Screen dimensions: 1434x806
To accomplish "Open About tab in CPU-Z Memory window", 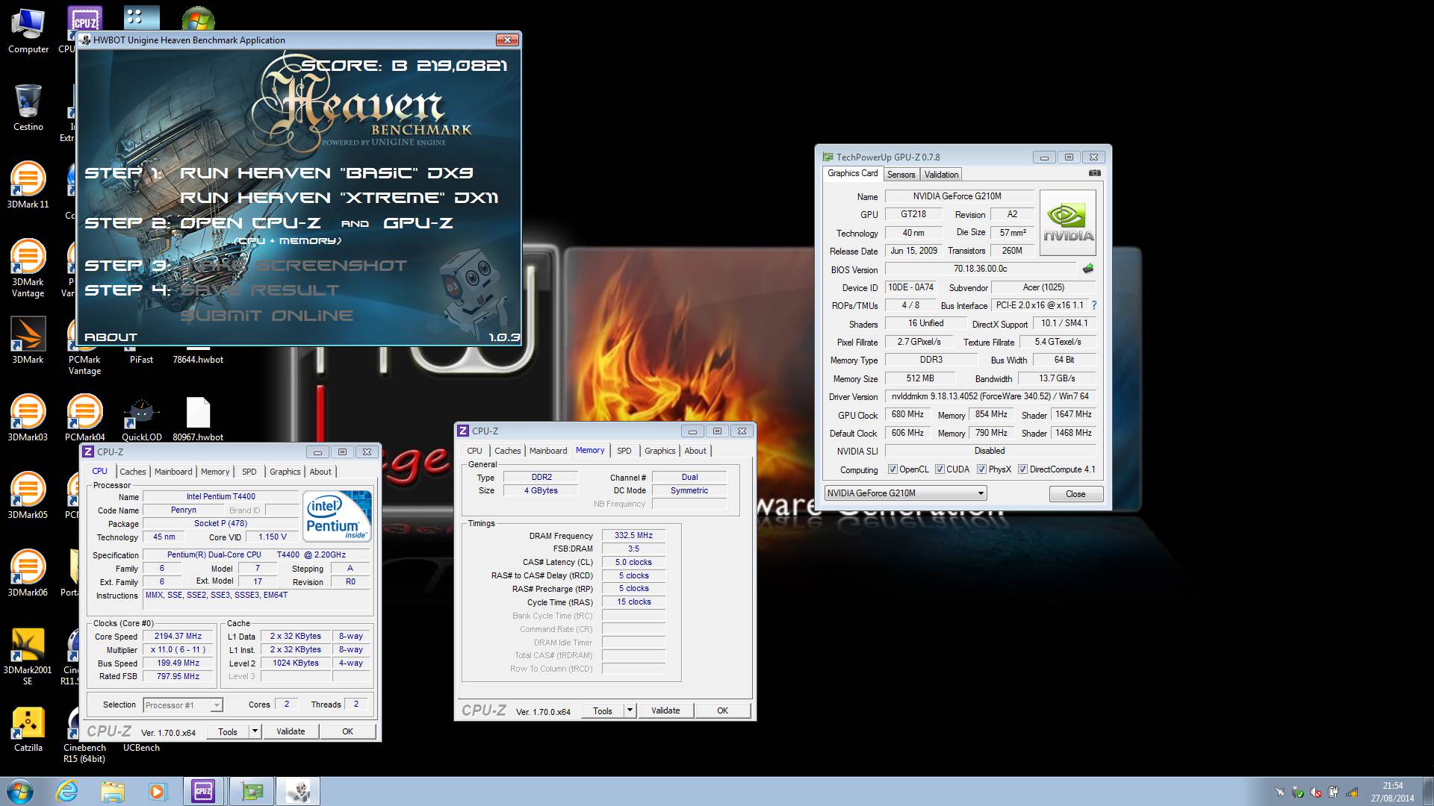I will tap(695, 451).
